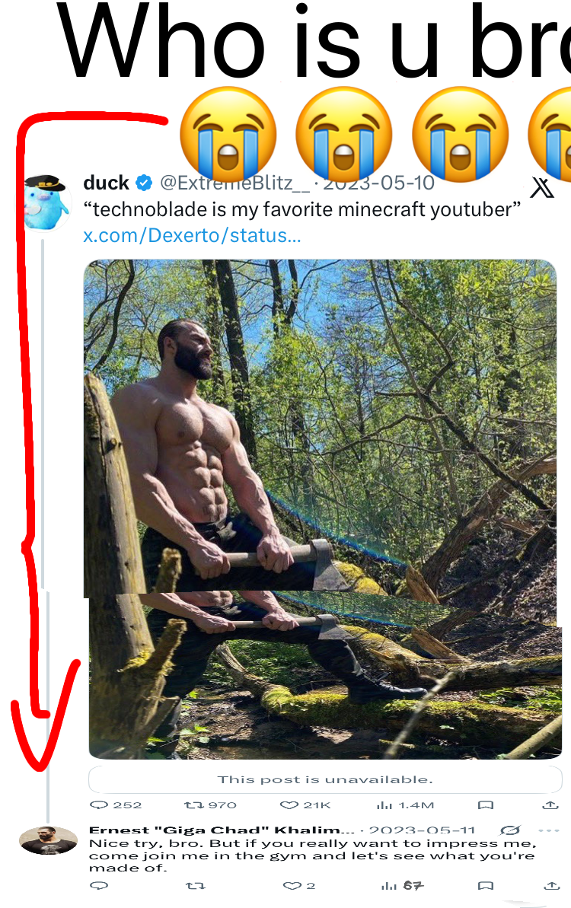Repost Ernest's gym reply
The height and width of the screenshot is (908, 571).
(195, 885)
